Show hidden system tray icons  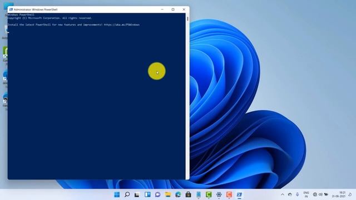pos(283,194)
